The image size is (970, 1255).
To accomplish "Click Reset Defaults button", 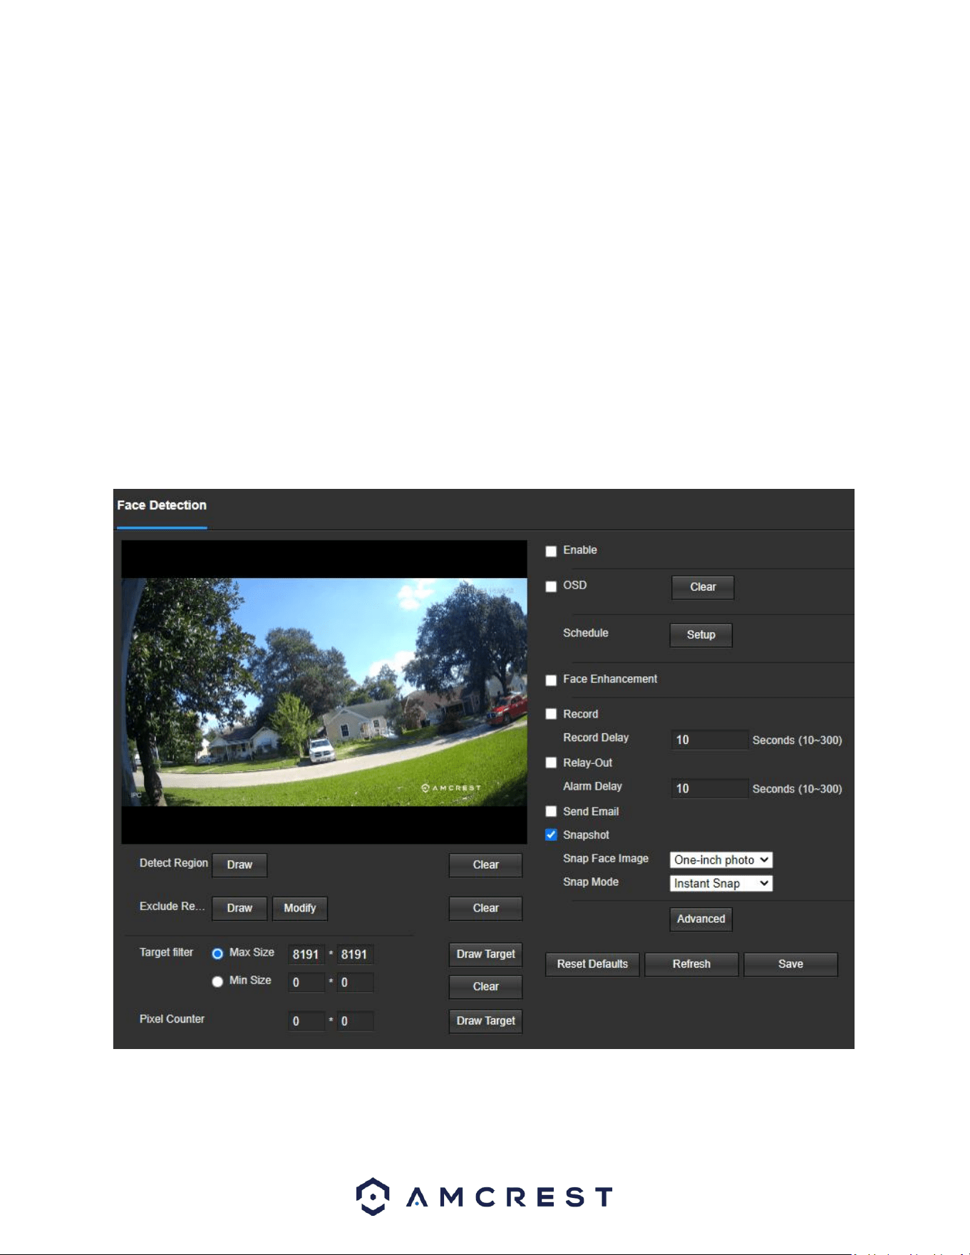I will pyautogui.click(x=592, y=964).
